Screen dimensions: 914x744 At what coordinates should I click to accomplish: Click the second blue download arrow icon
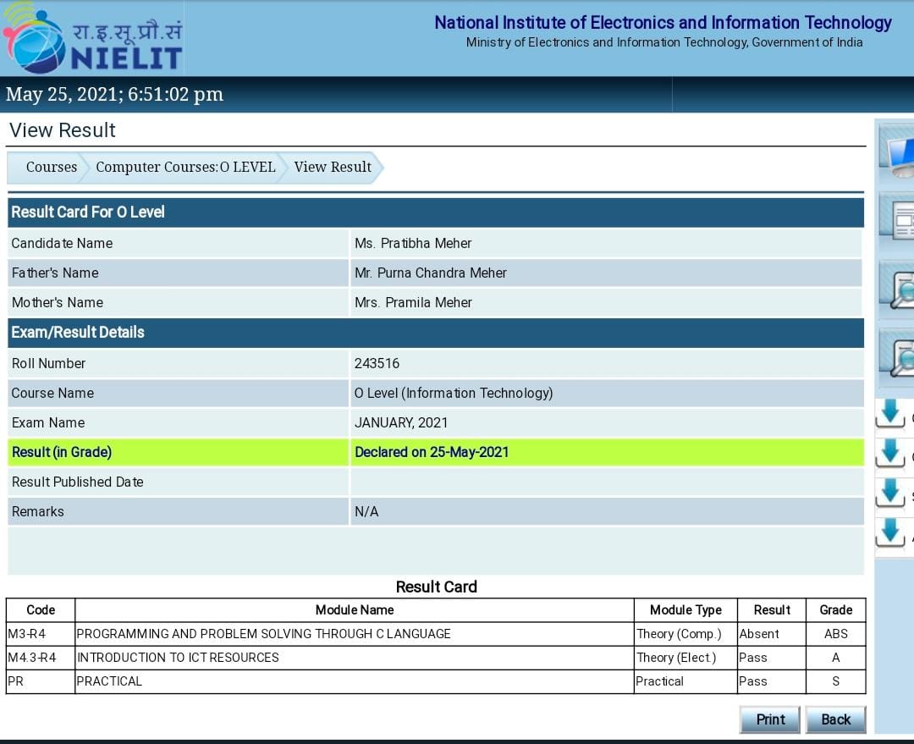890,455
